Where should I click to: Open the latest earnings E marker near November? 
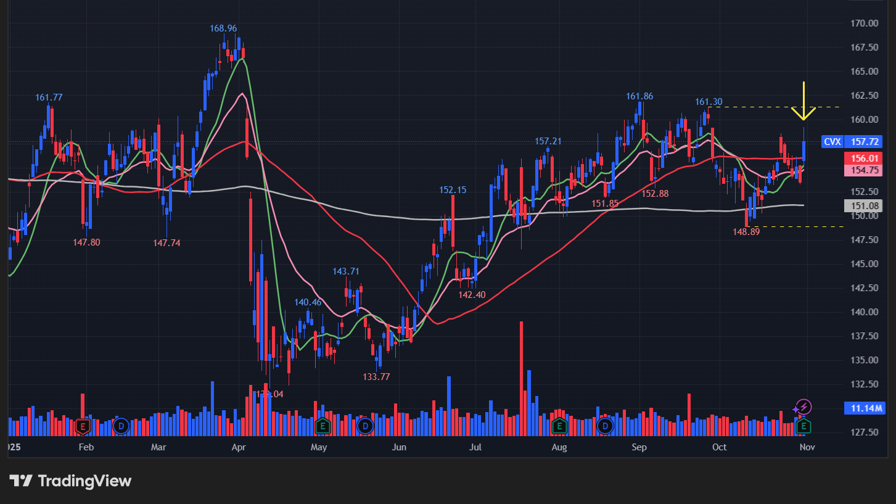803,426
